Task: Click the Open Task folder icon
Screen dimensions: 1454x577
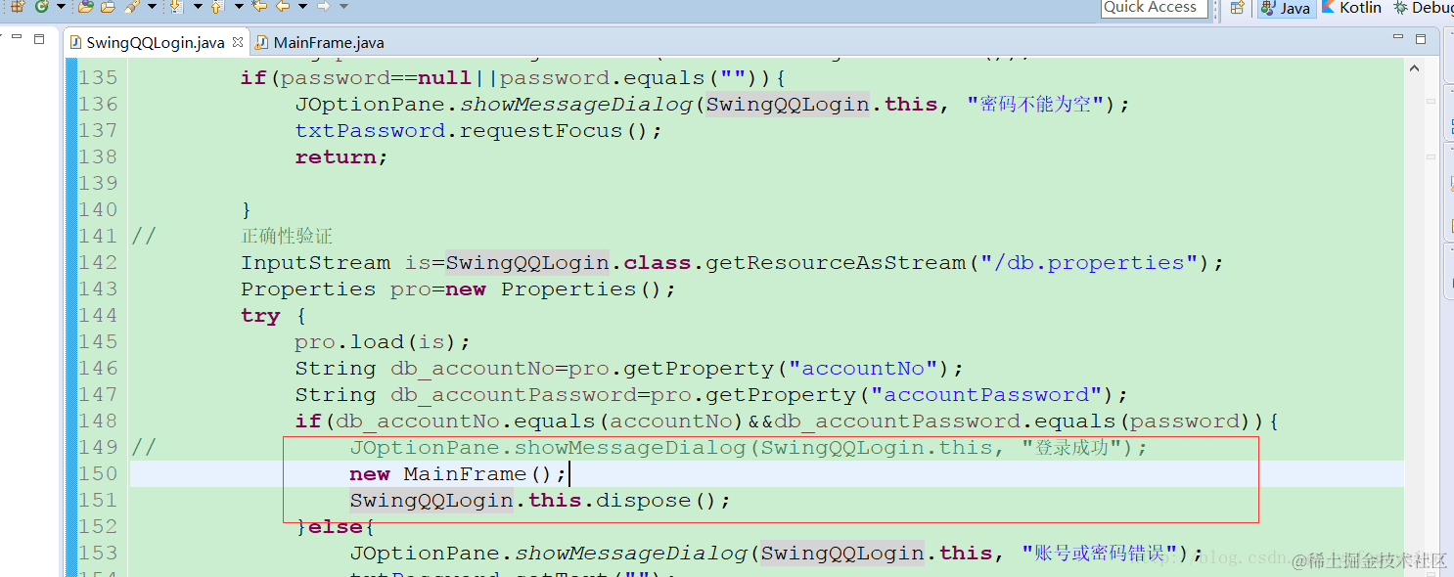Action: pos(109,6)
